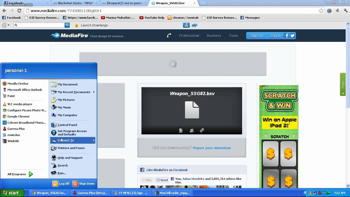This screenshot has height=197, width=350.
Task: Click the Facebook Like button
Action: tap(147, 180)
